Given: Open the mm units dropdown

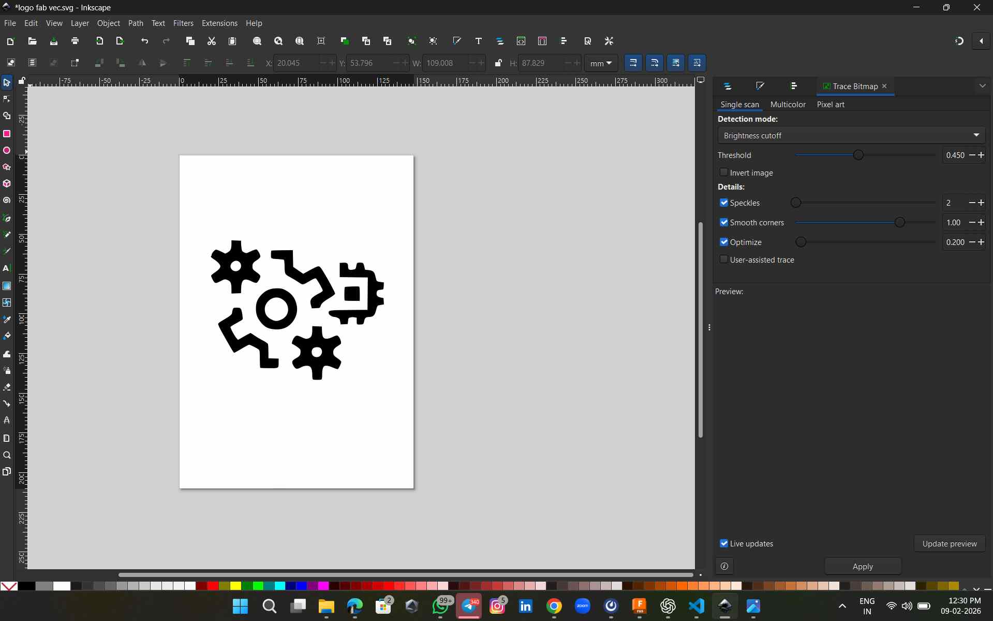Looking at the screenshot, I should (601, 63).
